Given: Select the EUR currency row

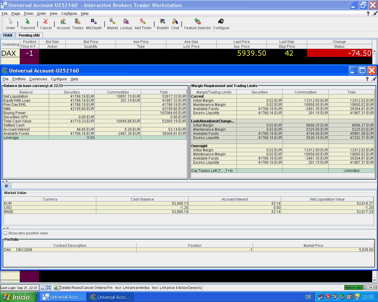Looking at the screenshot, I should tap(189, 203).
